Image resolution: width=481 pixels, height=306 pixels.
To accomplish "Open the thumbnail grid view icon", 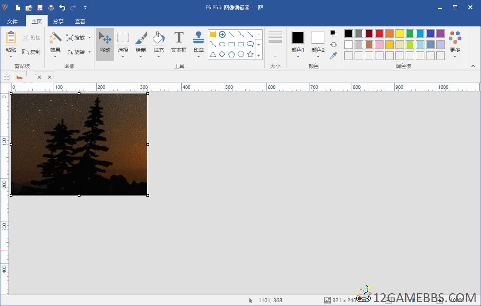I will pyautogui.click(x=6, y=76).
